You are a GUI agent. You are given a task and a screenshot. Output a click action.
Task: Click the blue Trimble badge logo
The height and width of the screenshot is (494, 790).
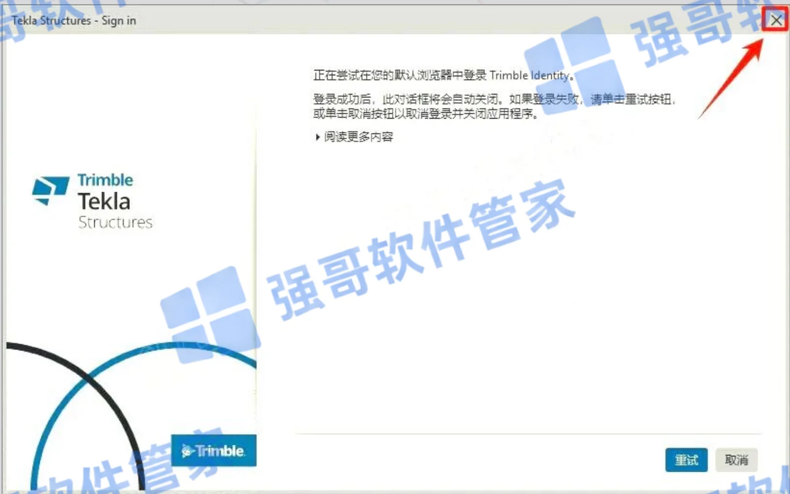point(213,451)
